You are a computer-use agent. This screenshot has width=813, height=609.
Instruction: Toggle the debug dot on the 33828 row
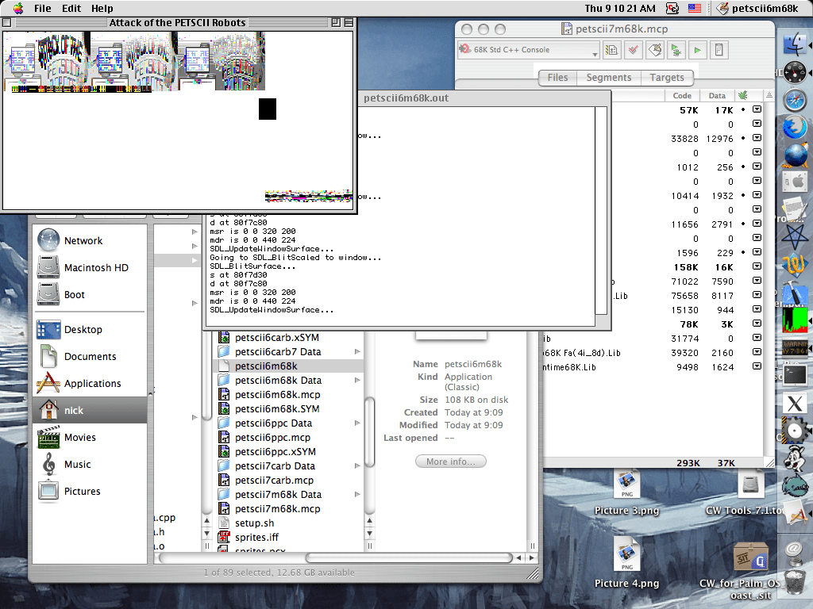(x=743, y=138)
